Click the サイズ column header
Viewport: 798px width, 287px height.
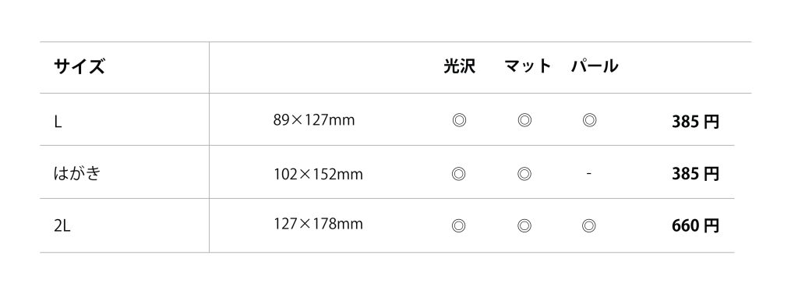pyautogui.click(x=79, y=66)
